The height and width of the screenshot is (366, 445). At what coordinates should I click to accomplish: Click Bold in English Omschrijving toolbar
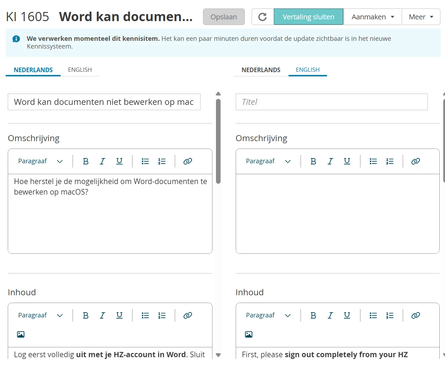(313, 161)
